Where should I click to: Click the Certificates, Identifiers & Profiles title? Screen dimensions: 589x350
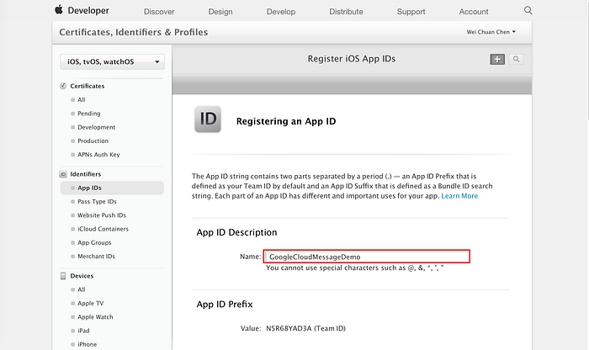(133, 32)
